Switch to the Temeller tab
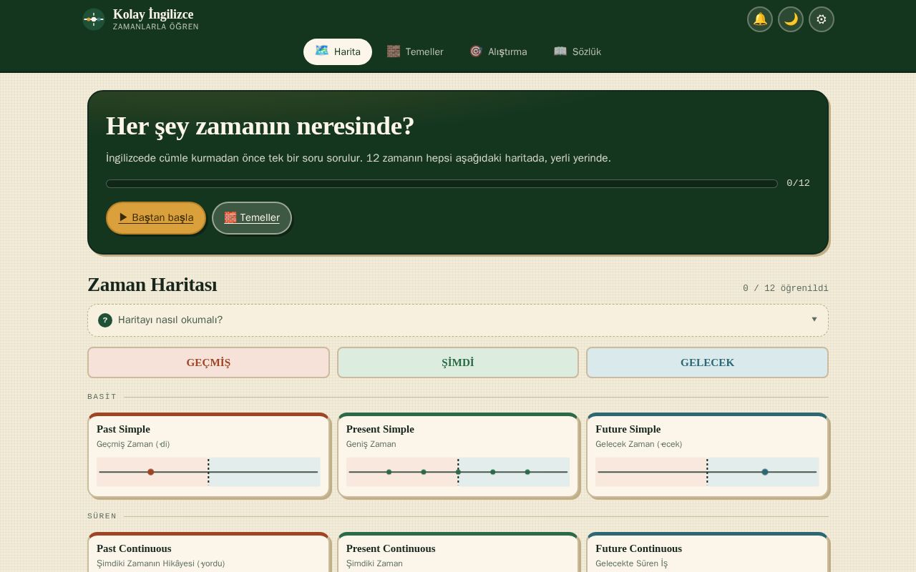This screenshot has width=916, height=572. pyautogui.click(x=415, y=51)
